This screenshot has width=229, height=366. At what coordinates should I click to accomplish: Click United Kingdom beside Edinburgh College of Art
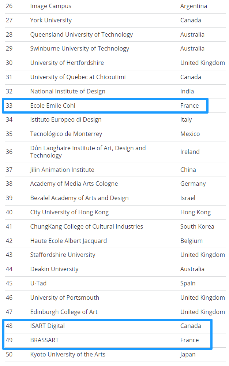[x=203, y=312]
